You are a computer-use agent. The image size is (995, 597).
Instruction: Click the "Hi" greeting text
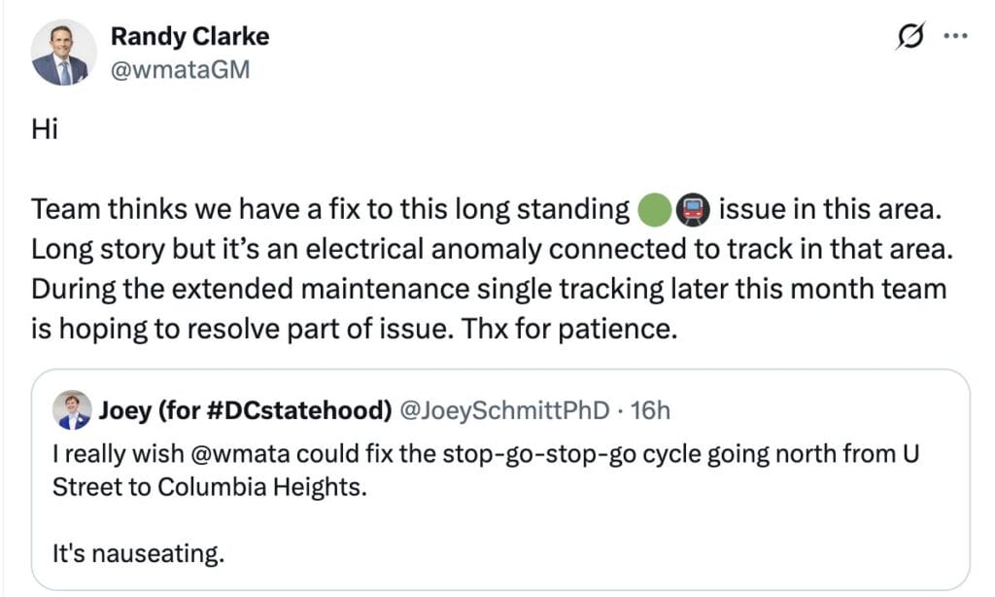(x=45, y=129)
